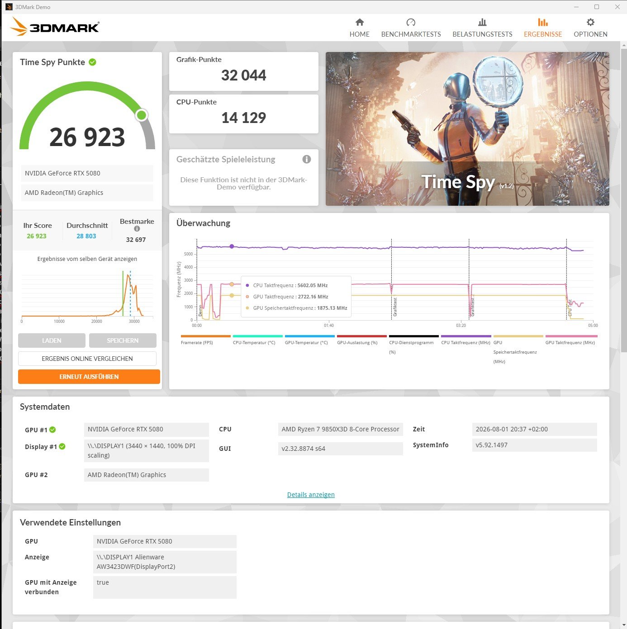This screenshot has width=627, height=629.
Task: Click the green checkmark beside Time Spy Punkte
Action: 92,62
